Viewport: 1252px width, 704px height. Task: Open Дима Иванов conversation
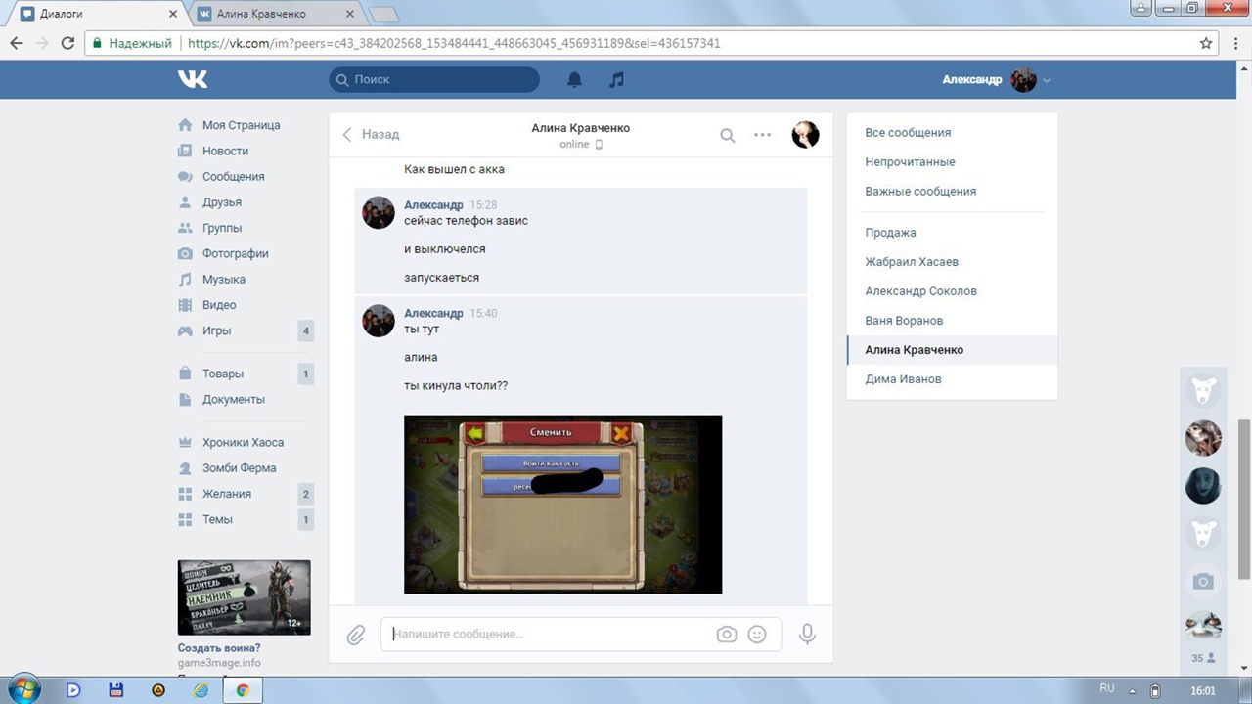(903, 379)
